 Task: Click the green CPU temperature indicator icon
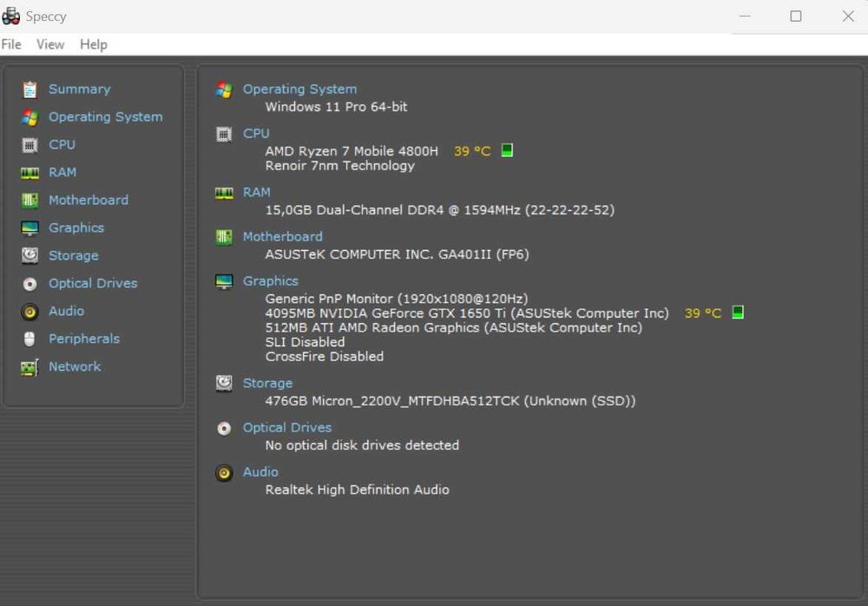(x=507, y=150)
